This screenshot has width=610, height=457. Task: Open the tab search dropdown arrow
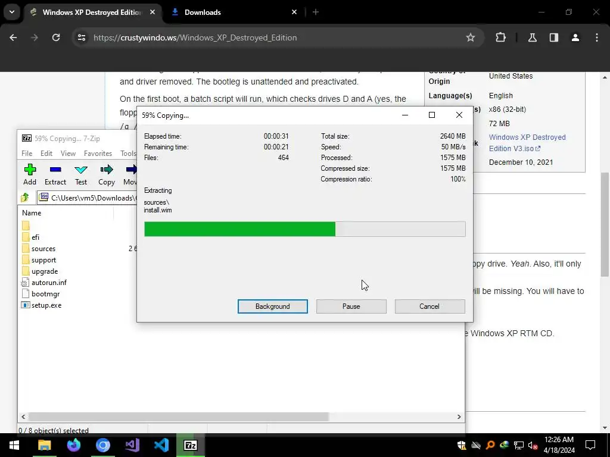[x=12, y=12]
